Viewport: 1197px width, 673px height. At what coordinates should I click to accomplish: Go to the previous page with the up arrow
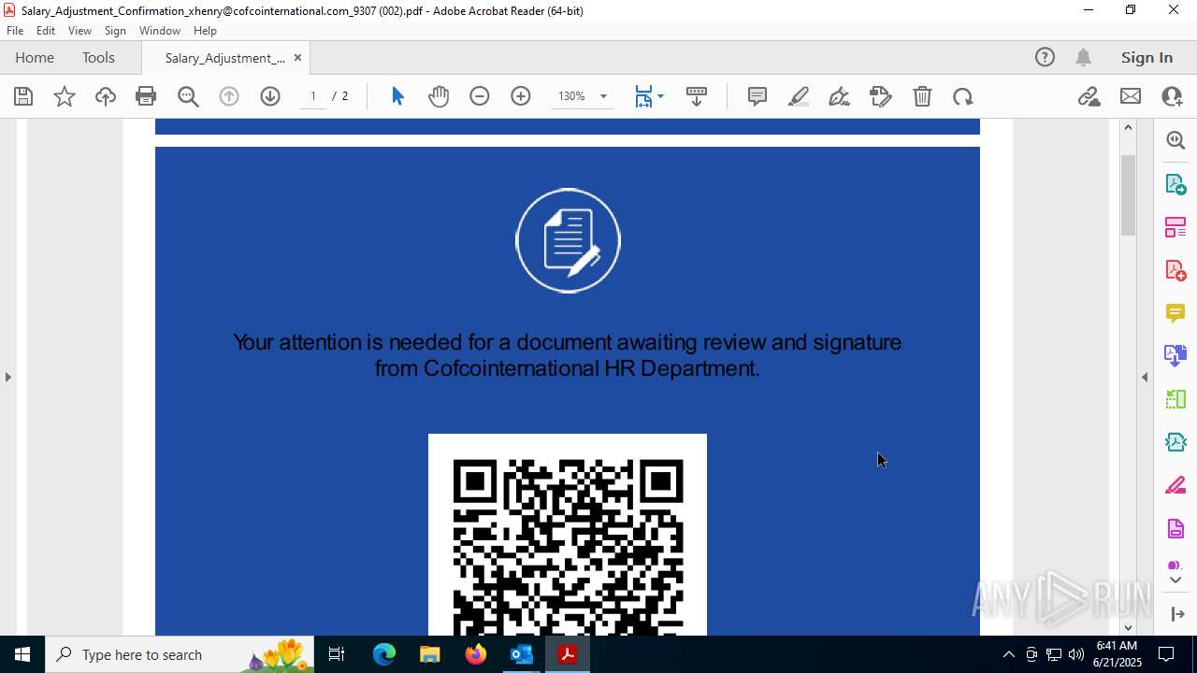(229, 96)
